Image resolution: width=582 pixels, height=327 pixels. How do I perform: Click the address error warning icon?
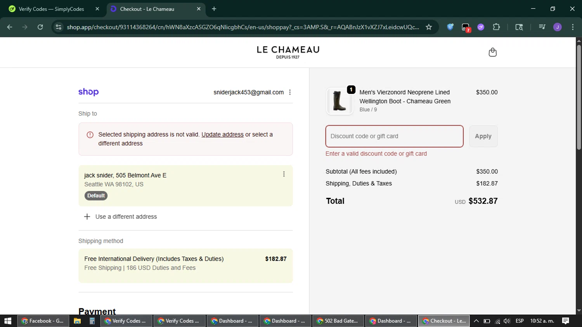[90, 135]
